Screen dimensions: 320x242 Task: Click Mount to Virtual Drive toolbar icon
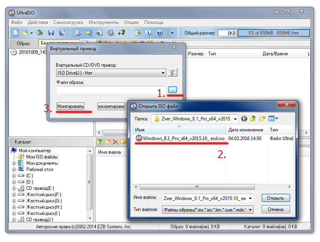(x=111, y=33)
